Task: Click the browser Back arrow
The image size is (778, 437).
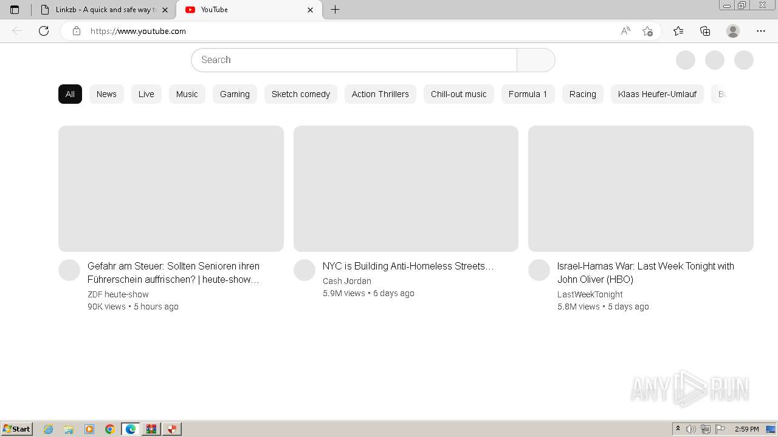Action: tap(17, 31)
